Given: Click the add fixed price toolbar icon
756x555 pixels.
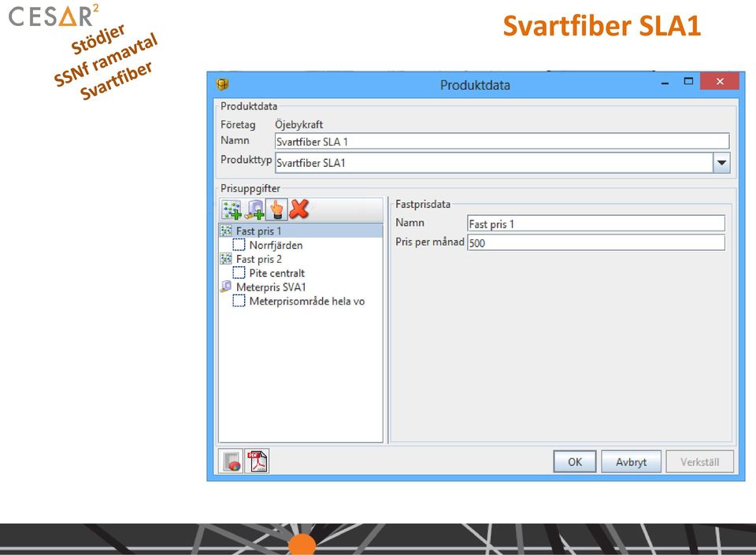Looking at the screenshot, I should click(232, 209).
